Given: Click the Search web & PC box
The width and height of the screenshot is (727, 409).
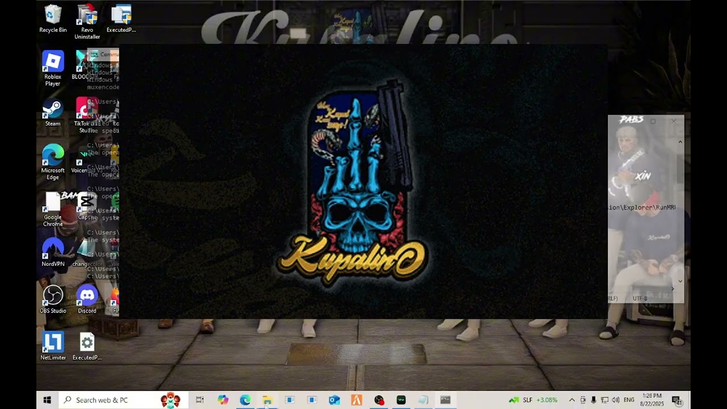Looking at the screenshot, I should pos(123,400).
